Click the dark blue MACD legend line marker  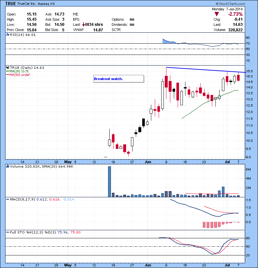tap(8, 199)
